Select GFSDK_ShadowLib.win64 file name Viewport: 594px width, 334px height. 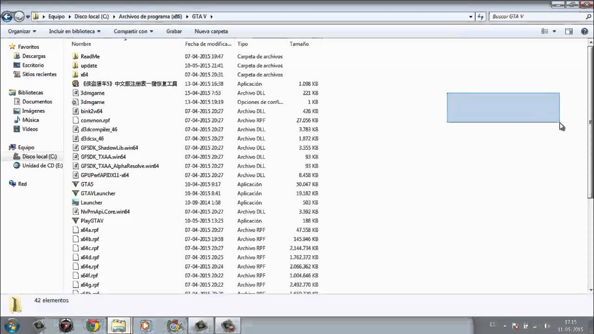click(x=109, y=148)
